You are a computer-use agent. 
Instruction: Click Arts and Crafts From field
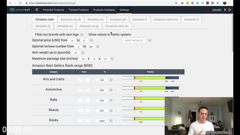click(84, 80)
